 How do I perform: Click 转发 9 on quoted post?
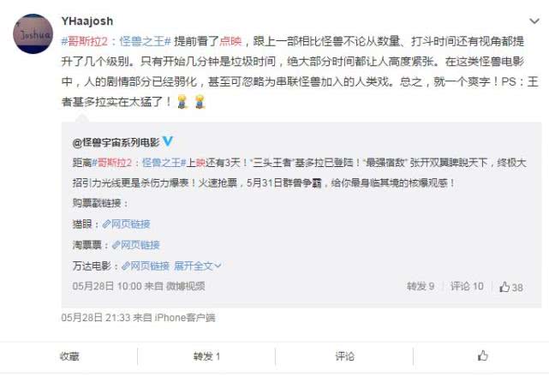click(x=421, y=286)
